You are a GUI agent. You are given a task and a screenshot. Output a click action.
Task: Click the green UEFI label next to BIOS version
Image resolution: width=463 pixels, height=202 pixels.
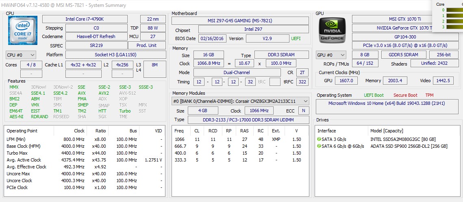click(x=296, y=38)
